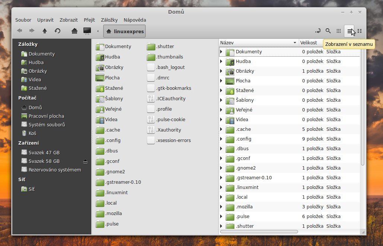Click the vertical scrollbar in list pane
Viewport: 383px width, 246px height.
click(x=363, y=106)
